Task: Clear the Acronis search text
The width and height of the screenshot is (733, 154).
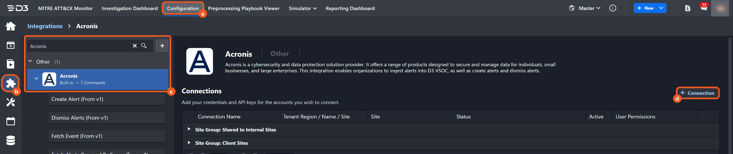Action: click(135, 46)
